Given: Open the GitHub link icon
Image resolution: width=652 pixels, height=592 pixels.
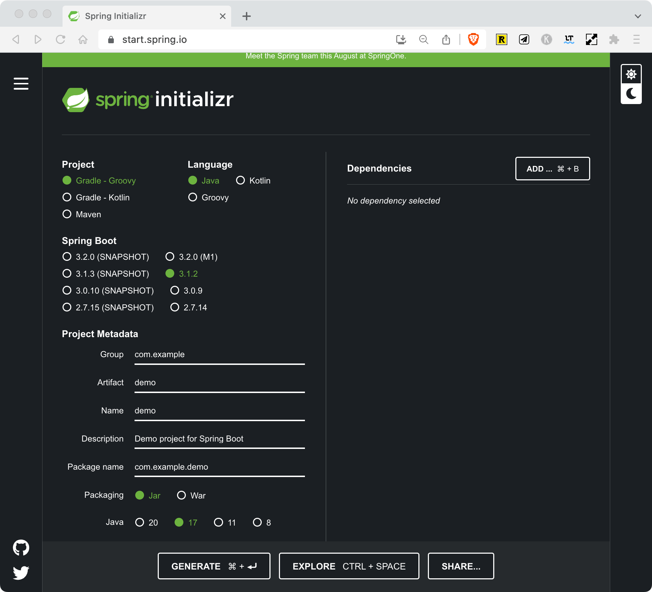Looking at the screenshot, I should [21, 548].
